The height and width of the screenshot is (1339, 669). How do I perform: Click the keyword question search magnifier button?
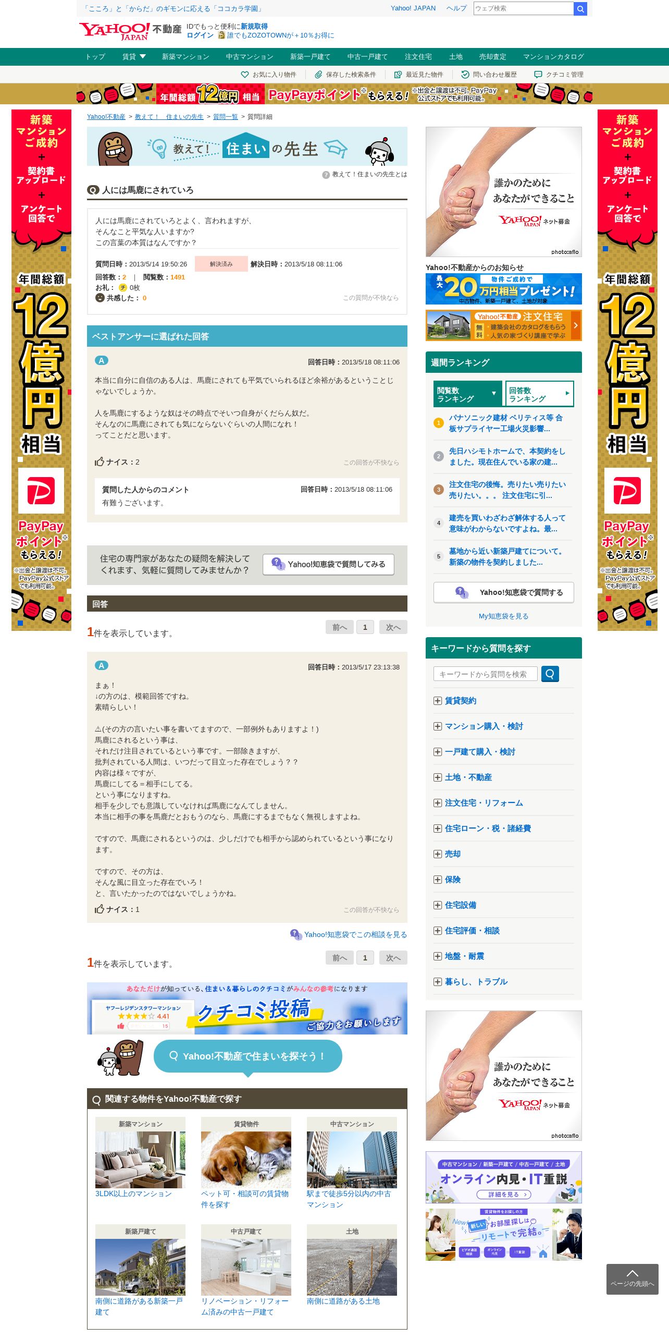550,674
